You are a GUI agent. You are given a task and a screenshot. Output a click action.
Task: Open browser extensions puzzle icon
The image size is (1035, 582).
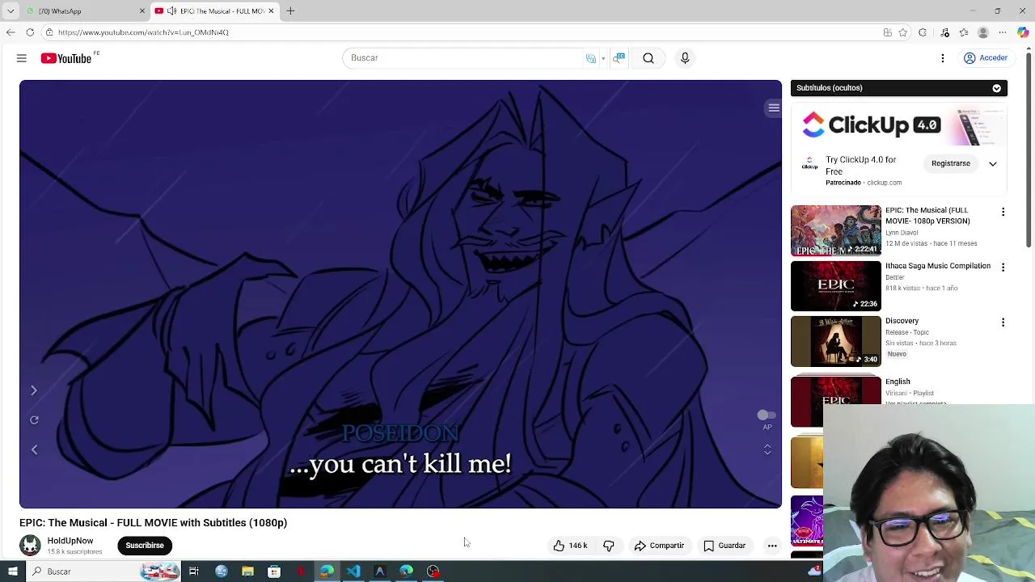point(923,32)
